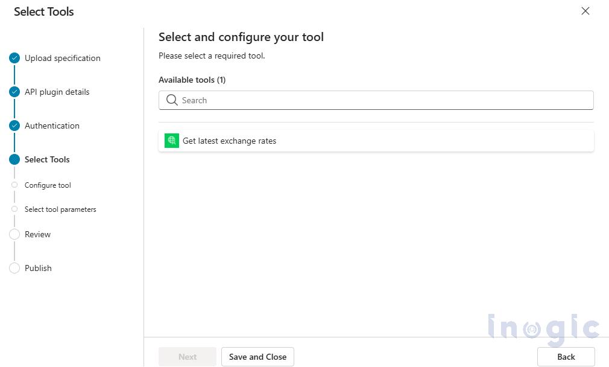Click the magnifying glass search icon
Image resolution: width=609 pixels, height=367 pixels.
click(171, 100)
